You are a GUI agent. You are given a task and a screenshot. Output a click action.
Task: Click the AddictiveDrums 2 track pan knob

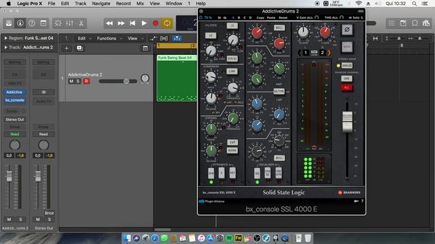[x=145, y=79]
